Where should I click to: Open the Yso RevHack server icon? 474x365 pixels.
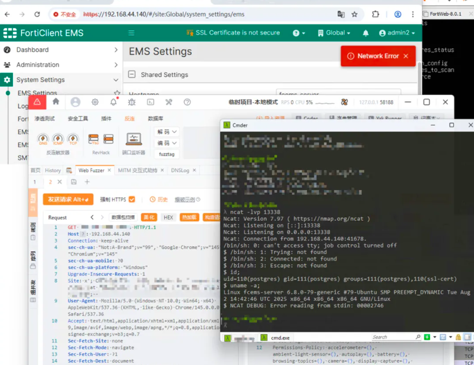(93, 139)
